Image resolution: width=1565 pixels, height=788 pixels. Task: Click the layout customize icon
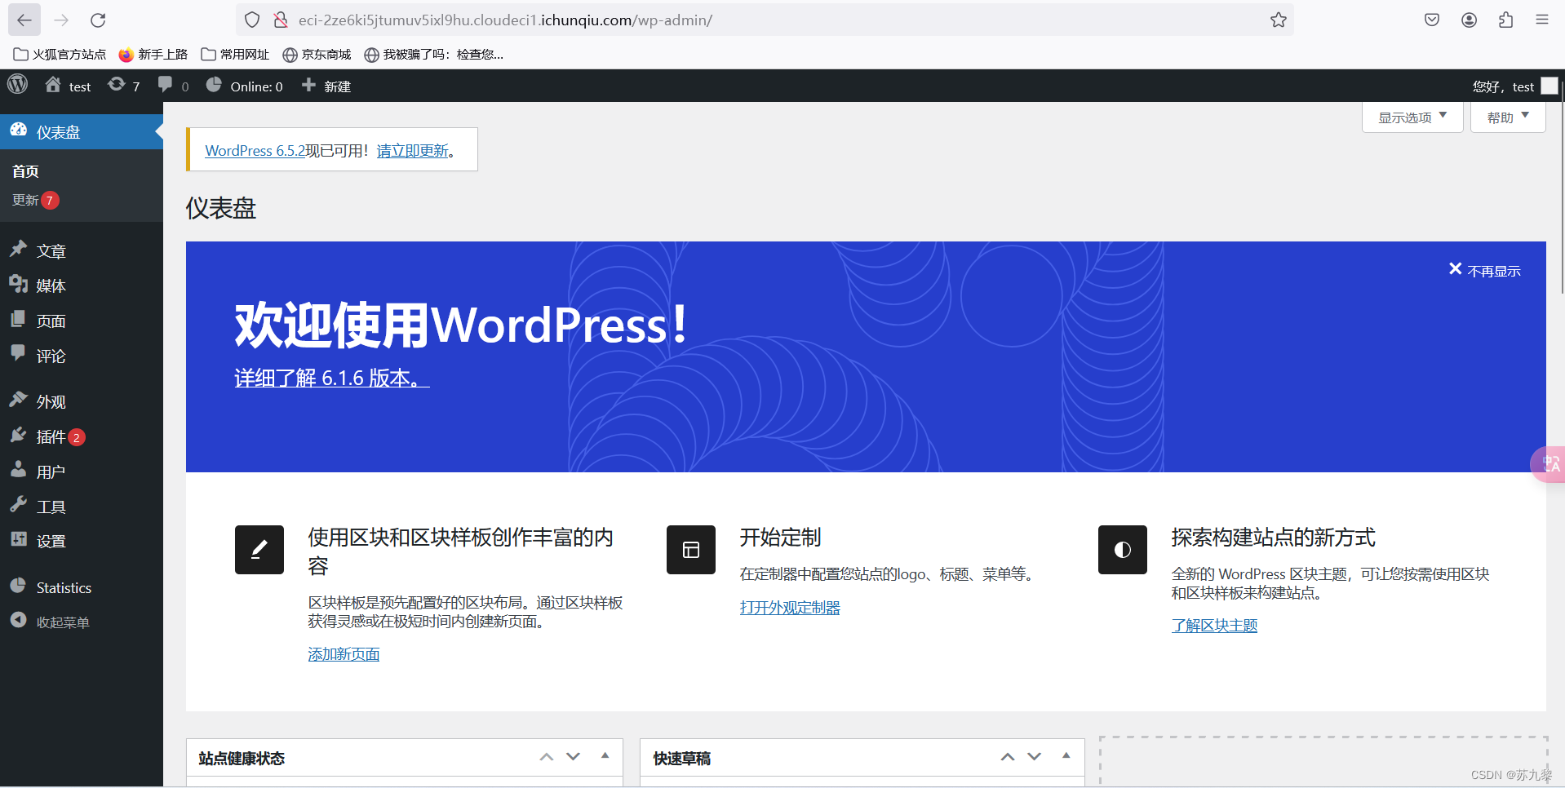[x=691, y=550]
